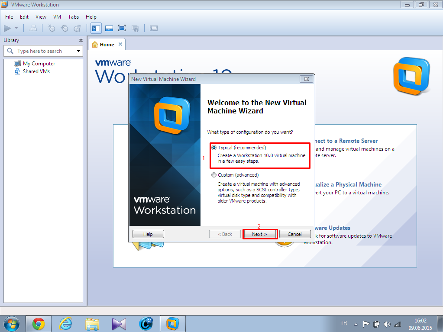The height and width of the screenshot is (332, 443).
Task: Click the Updates link on Home page
Action: tap(333, 228)
